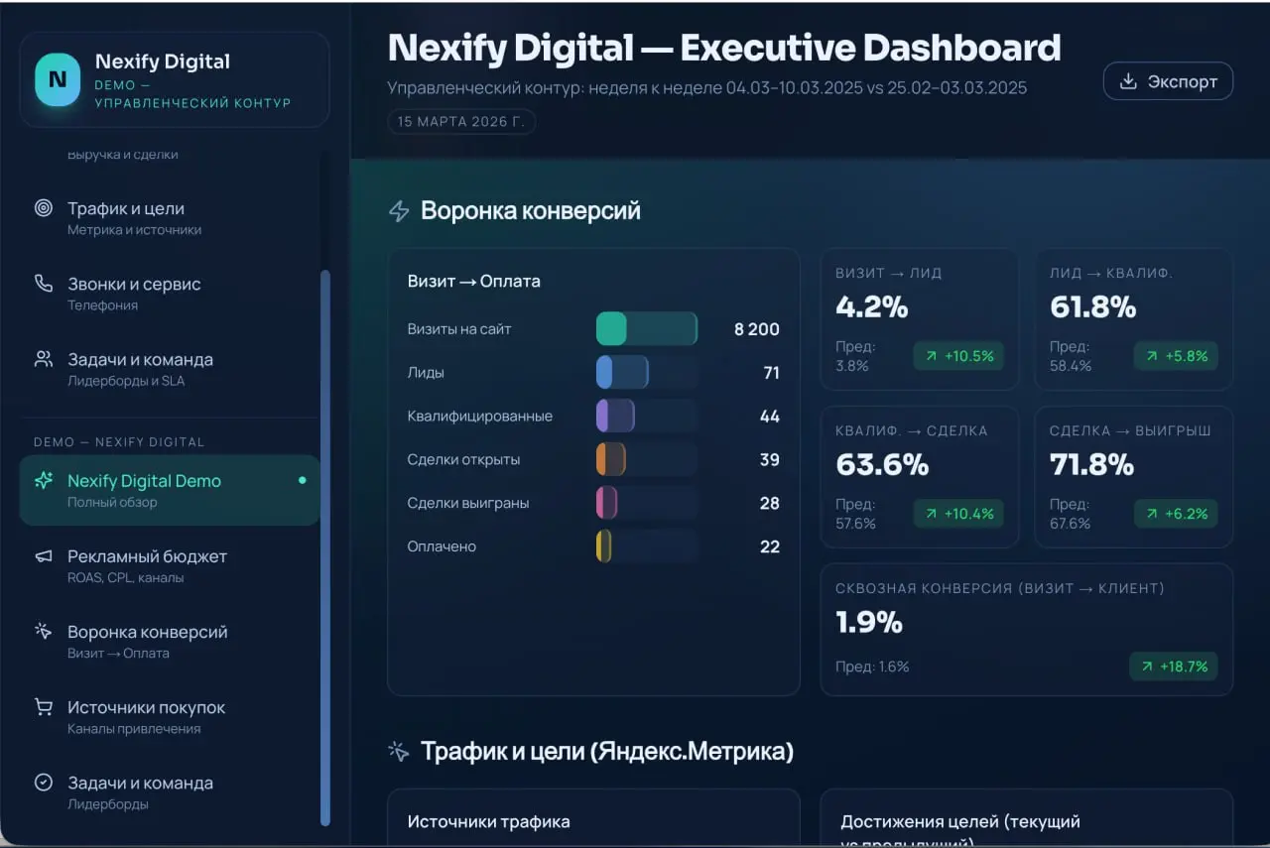Click the arrow icon in the +5.8% badge
Viewport: 1270px width, 848px height.
click(x=1152, y=356)
